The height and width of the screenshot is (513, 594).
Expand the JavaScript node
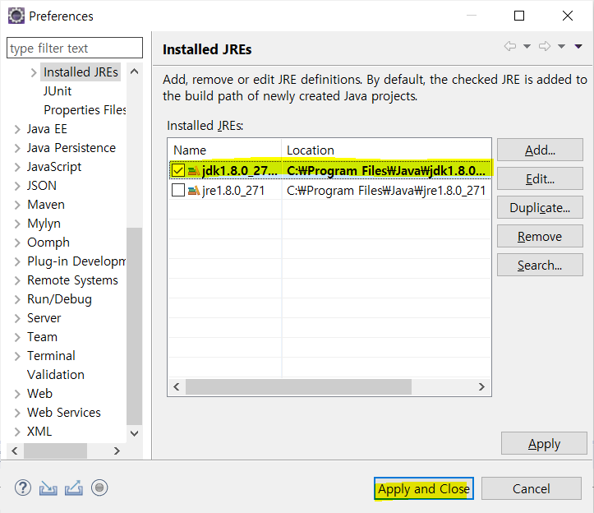point(17,167)
